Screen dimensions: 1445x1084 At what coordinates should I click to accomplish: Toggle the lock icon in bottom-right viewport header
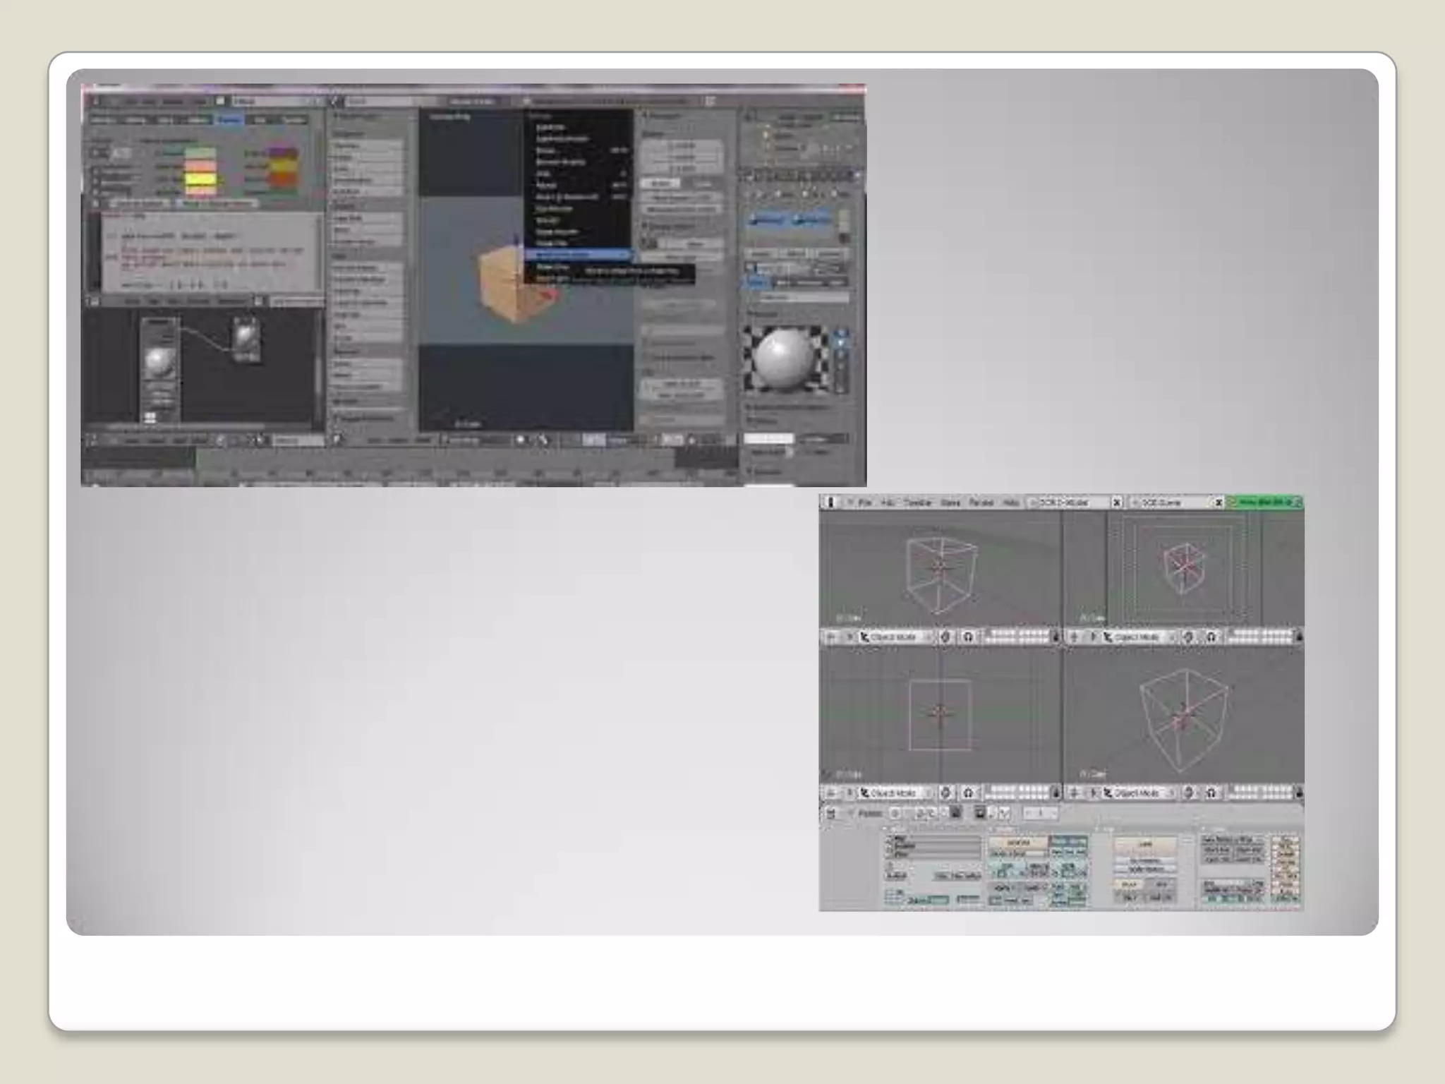1299,793
